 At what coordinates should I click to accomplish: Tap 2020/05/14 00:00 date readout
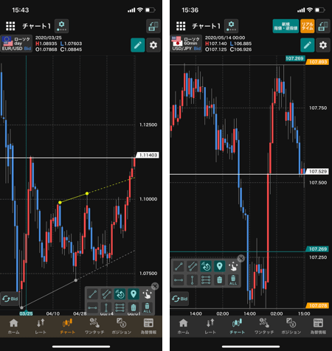point(225,38)
